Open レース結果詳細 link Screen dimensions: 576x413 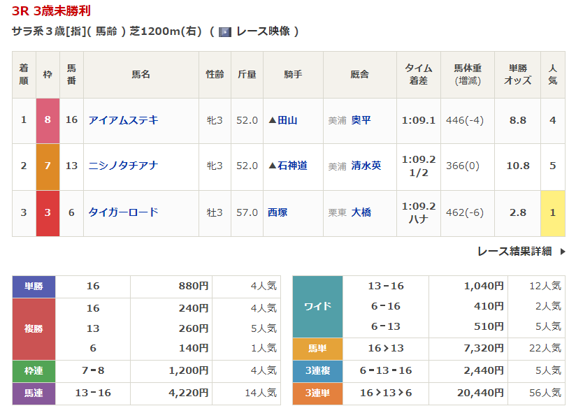[514, 251]
